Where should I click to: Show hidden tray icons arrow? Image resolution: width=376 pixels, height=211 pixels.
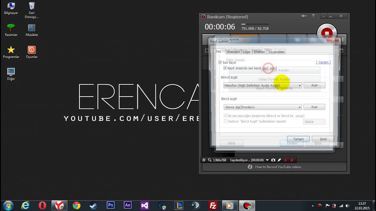point(313,206)
